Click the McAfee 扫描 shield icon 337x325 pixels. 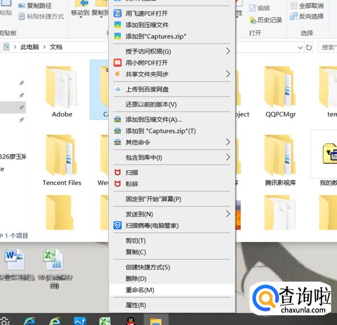tap(117, 172)
